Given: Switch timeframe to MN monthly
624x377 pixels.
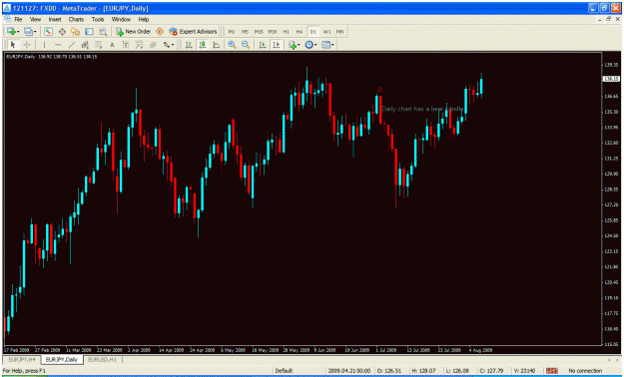Looking at the screenshot, I should click(x=339, y=32).
